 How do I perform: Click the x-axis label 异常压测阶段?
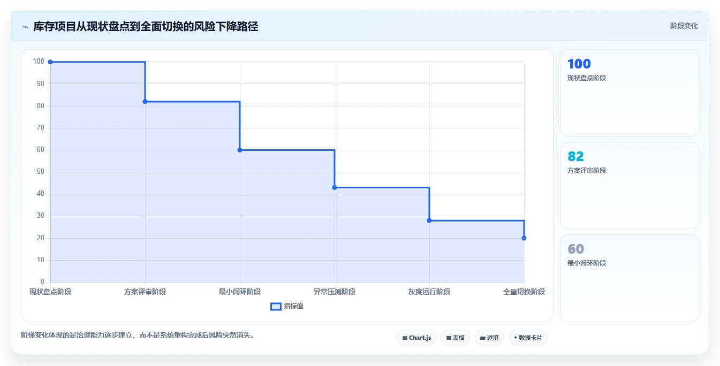pos(335,292)
